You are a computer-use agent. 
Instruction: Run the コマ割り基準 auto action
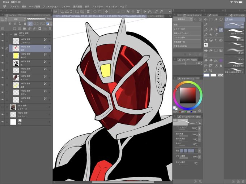[187, 38]
